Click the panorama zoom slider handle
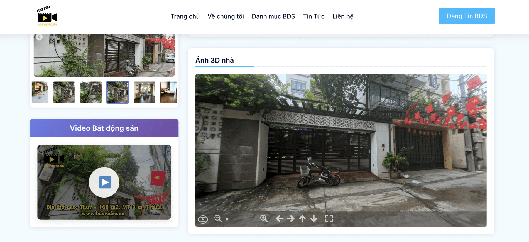Screen dimensions: 529x242 [227, 219]
